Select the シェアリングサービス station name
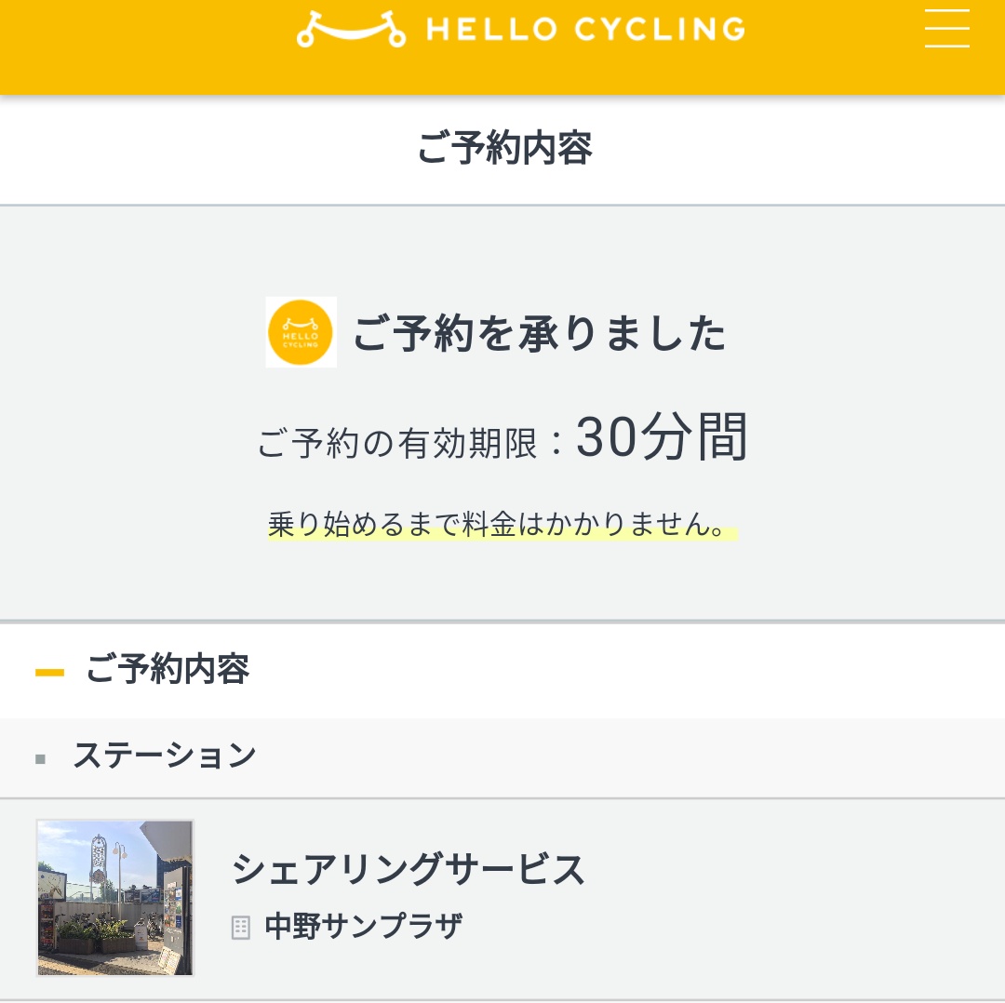Screen dimensions: 1005x1003 pos(409,869)
